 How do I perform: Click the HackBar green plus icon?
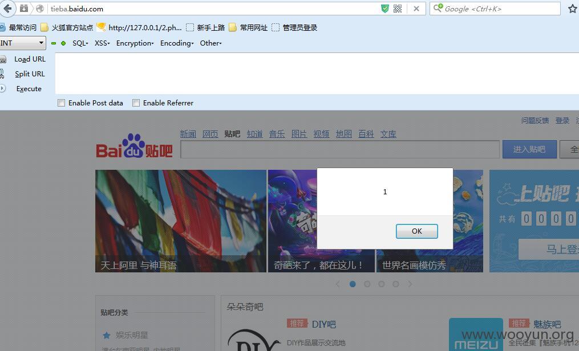tap(63, 43)
